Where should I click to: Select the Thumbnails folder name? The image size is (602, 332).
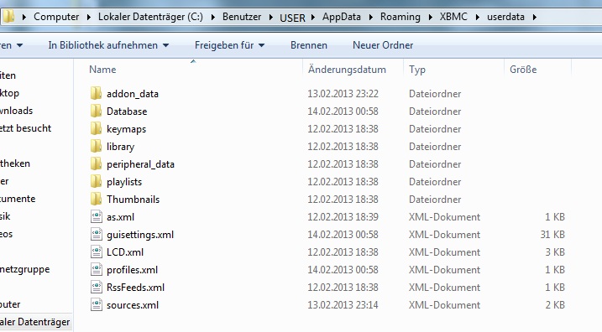(x=133, y=200)
